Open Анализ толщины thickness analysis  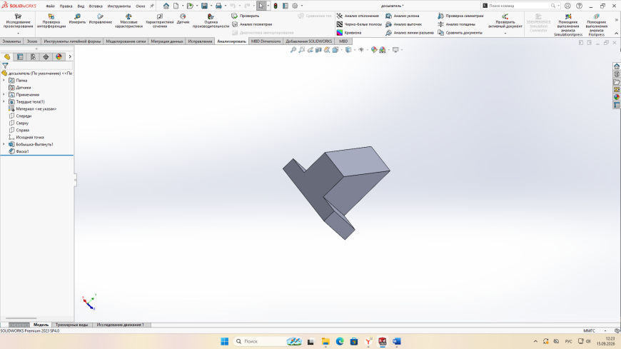(456, 24)
